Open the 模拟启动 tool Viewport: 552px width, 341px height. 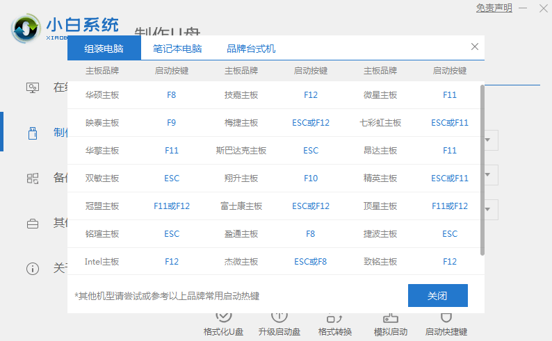[390, 319]
